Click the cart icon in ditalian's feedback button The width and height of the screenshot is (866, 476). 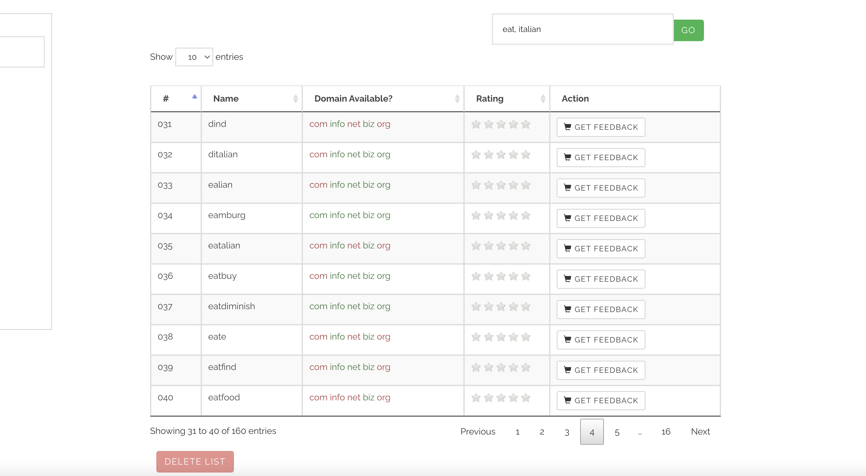coord(567,157)
